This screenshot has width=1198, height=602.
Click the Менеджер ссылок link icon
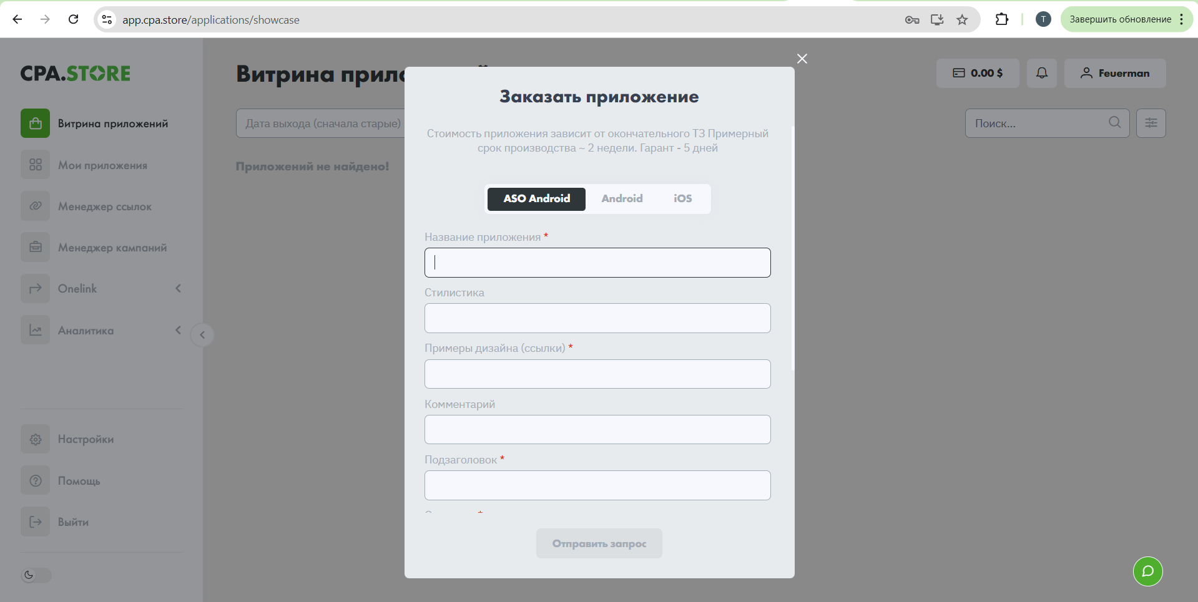click(x=36, y=206)
